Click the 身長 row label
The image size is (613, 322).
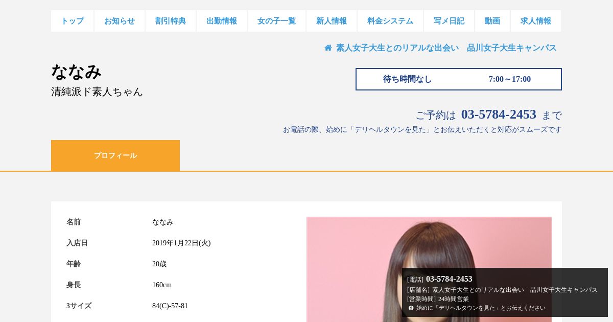74,285
